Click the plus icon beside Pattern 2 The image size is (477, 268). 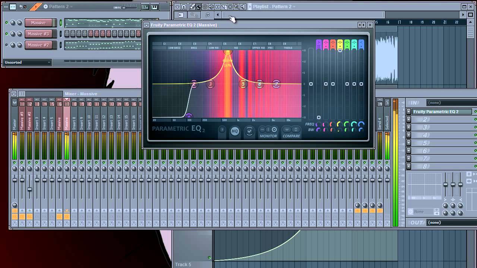click(45, 7)
